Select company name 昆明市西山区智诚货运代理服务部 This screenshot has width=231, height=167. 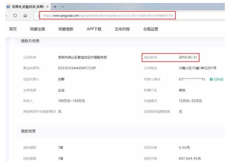point(82,57)
